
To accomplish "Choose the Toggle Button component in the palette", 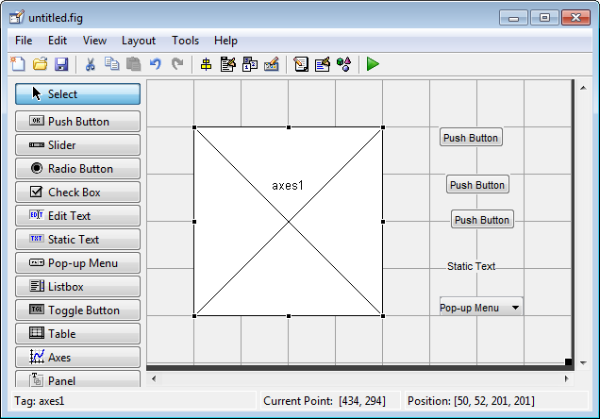I will point(77,310).
